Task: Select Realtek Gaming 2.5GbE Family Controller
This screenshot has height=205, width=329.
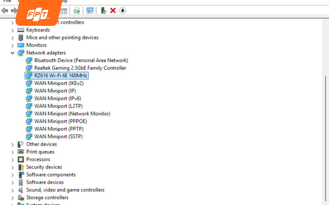Action: click(x=80, y=68)
